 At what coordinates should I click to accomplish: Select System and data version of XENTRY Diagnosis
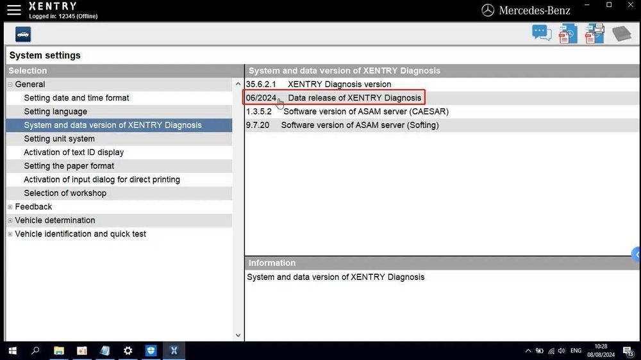click(x=119, y=125)
